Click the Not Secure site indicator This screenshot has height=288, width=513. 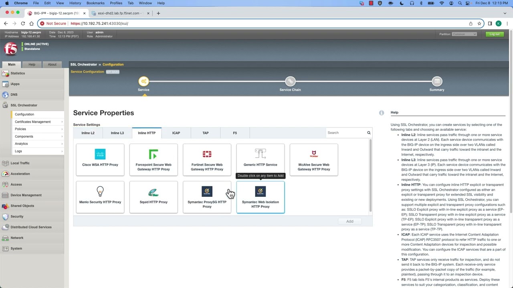point(53,23)
